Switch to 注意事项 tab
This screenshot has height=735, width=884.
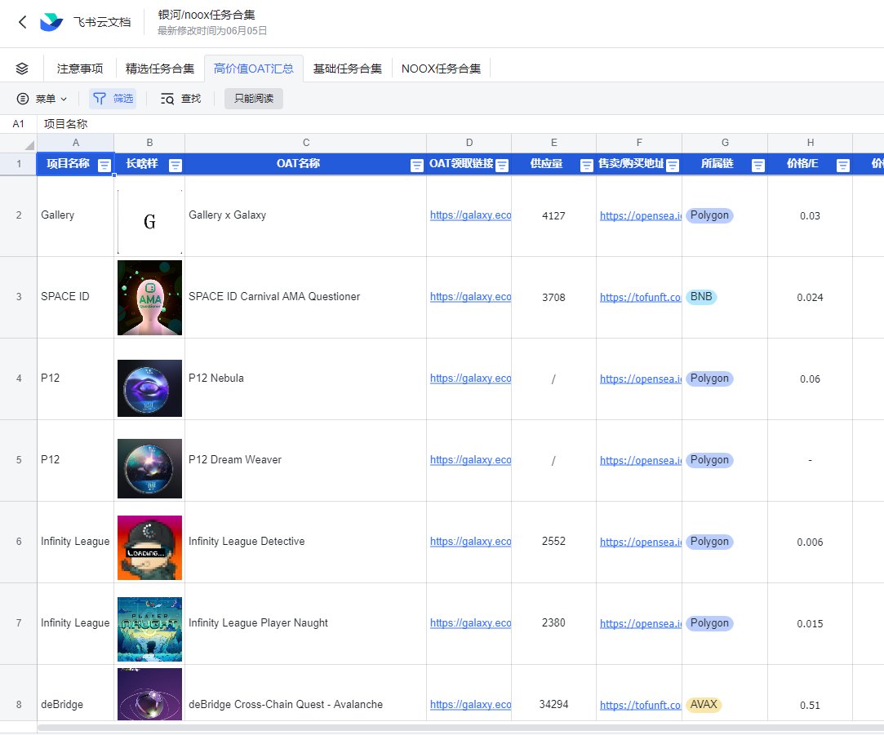coord(80,69)
